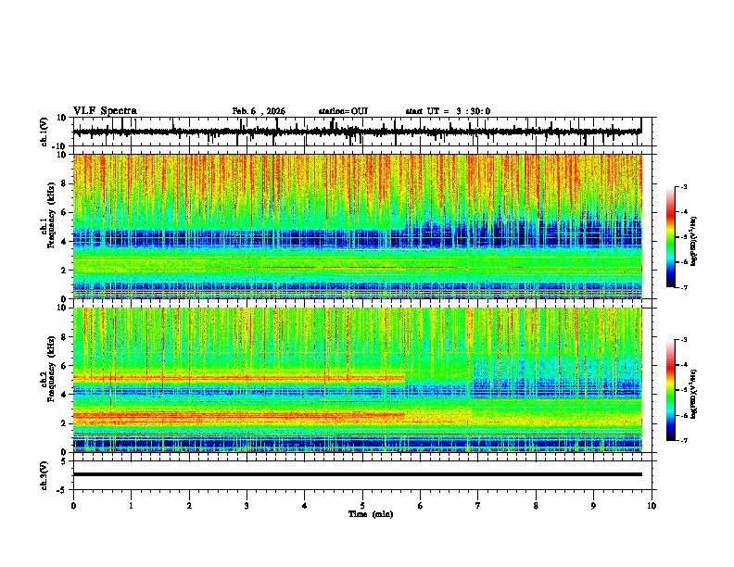Image resolution: width=734 pixels, height=567 pixels.
Task: Click the time axis end label "10"
Action: click(652, 506)
